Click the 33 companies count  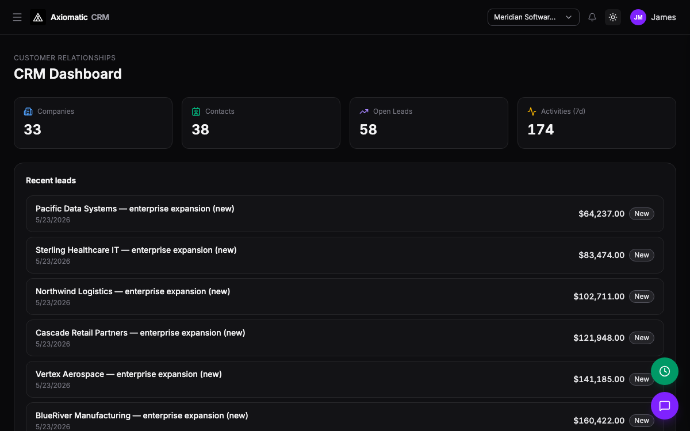32,130
